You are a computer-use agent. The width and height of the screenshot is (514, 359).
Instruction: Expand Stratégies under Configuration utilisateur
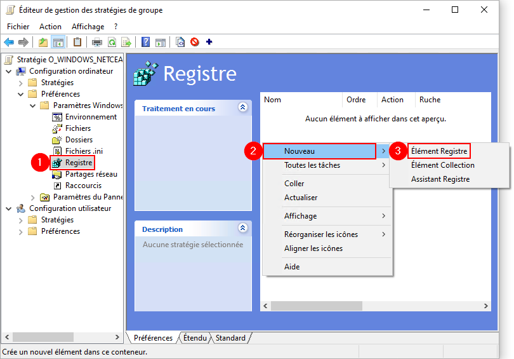pyautogui.click(x=21, y=220)
